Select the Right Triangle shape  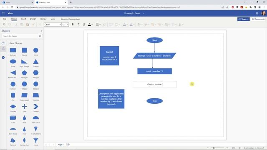pos(24,62)
